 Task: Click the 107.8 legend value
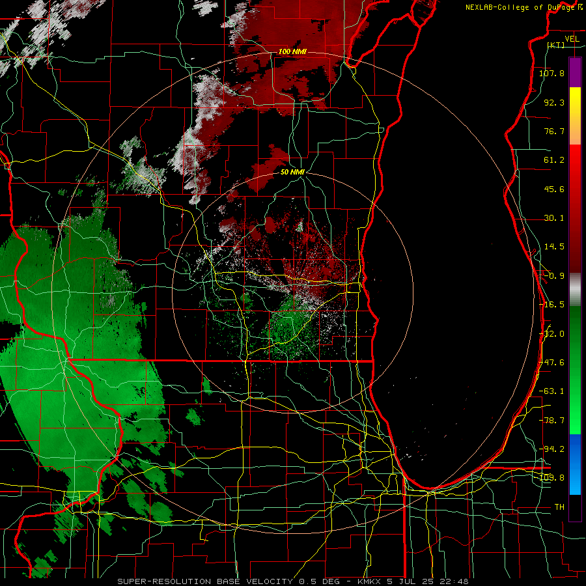(551, 73)
